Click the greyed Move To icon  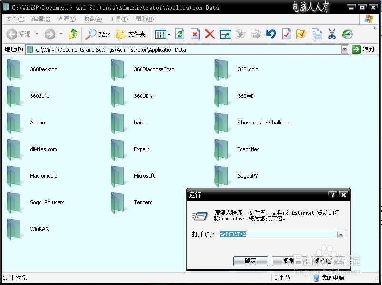point(240,34)
